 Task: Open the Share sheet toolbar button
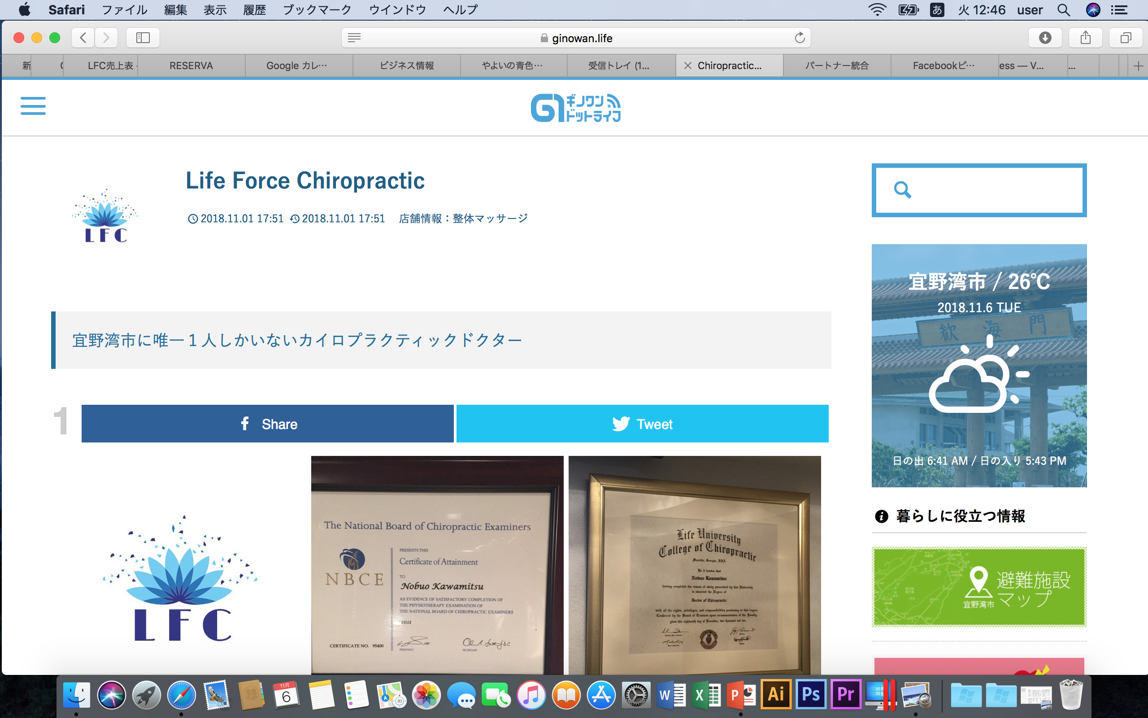[1085, 38]
